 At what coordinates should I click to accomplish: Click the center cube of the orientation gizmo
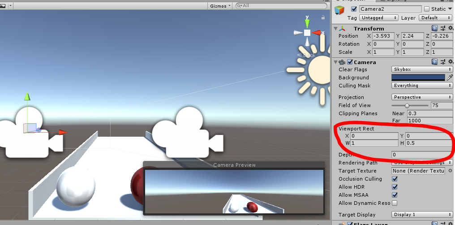pyautogui.click(x=307, y=33)
